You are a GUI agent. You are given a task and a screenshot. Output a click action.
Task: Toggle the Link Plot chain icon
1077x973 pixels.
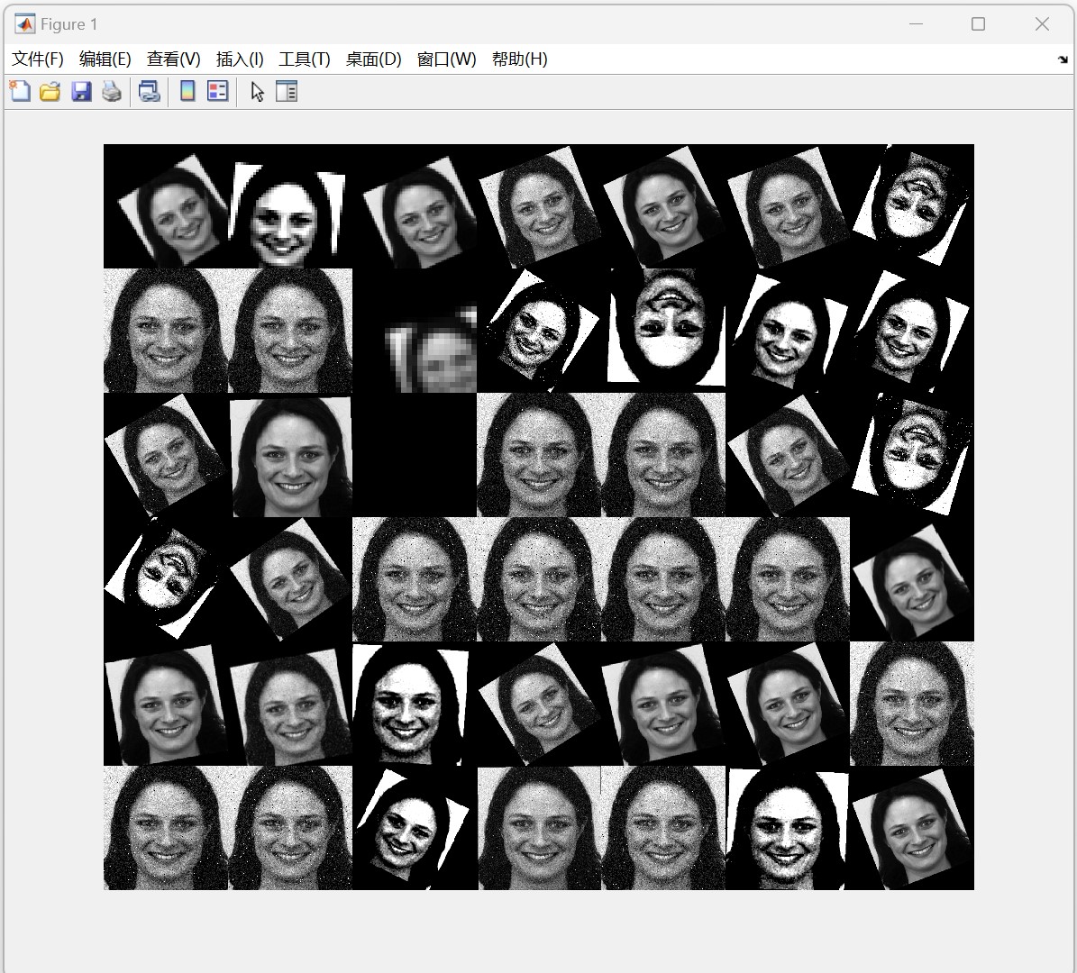pos(149,91)
